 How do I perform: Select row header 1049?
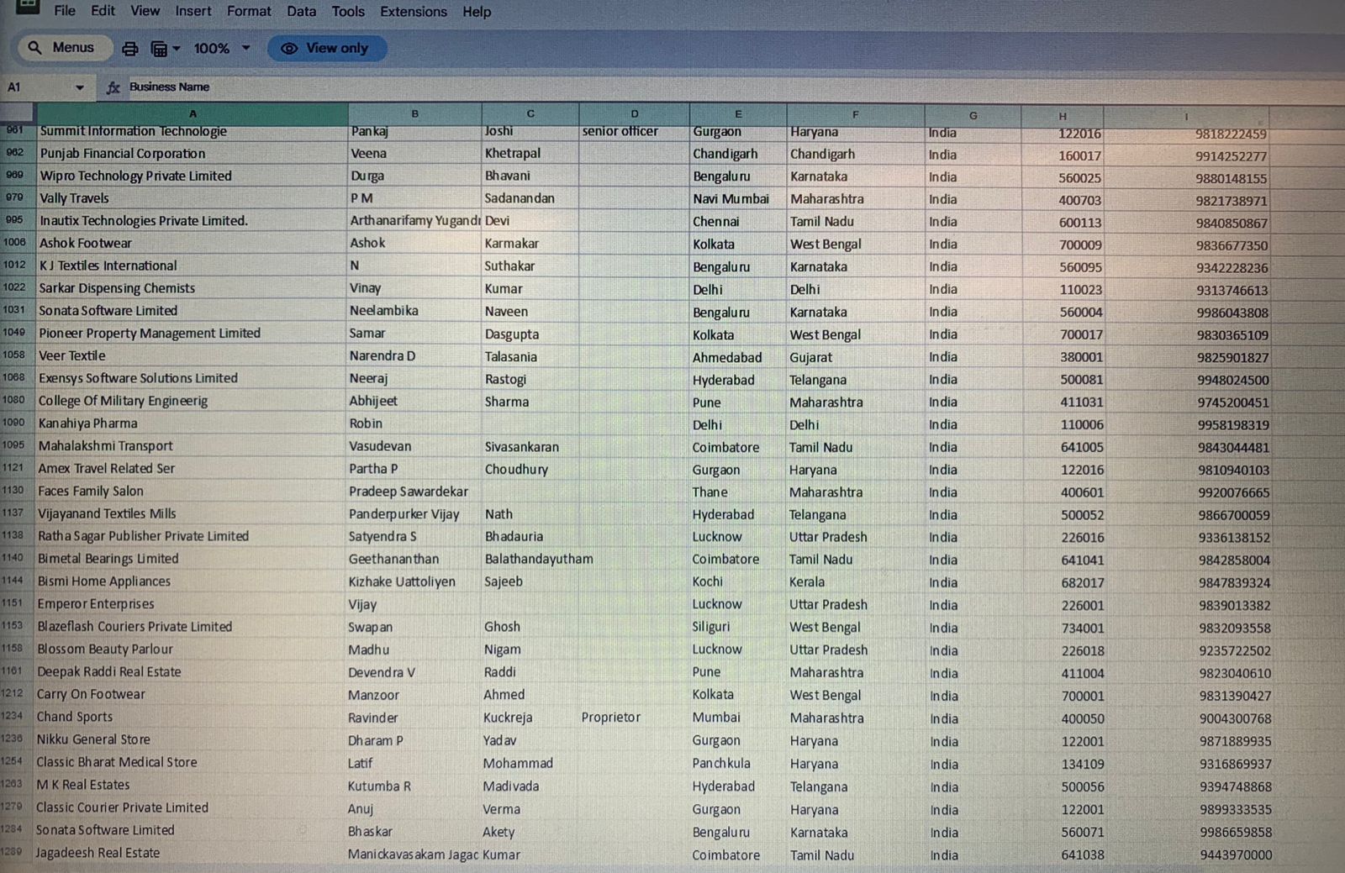(14, 332)
